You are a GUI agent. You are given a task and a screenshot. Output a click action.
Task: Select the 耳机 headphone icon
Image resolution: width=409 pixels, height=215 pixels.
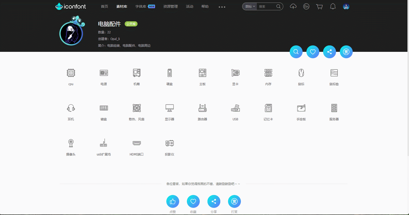pyautogui.click(x=71, y=108)
